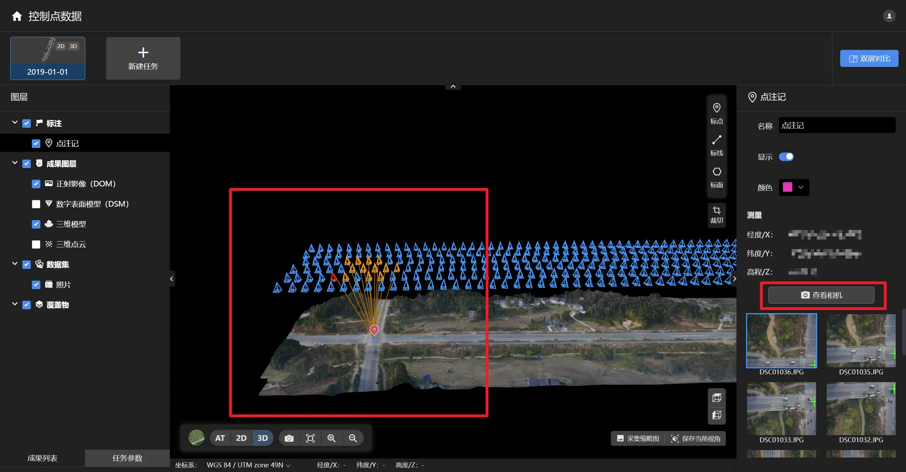Click the zoom out magnifier icon
The height and width of the screenshot is (472, 906).
pyautogui.click(x=353, y=438)
